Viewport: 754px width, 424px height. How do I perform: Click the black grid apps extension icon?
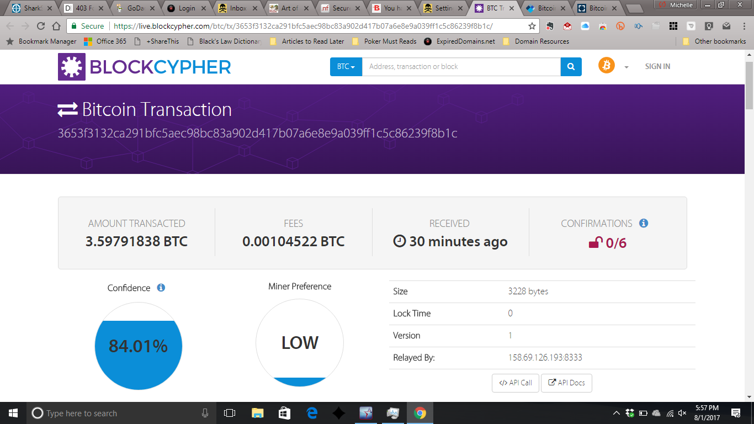673,26
